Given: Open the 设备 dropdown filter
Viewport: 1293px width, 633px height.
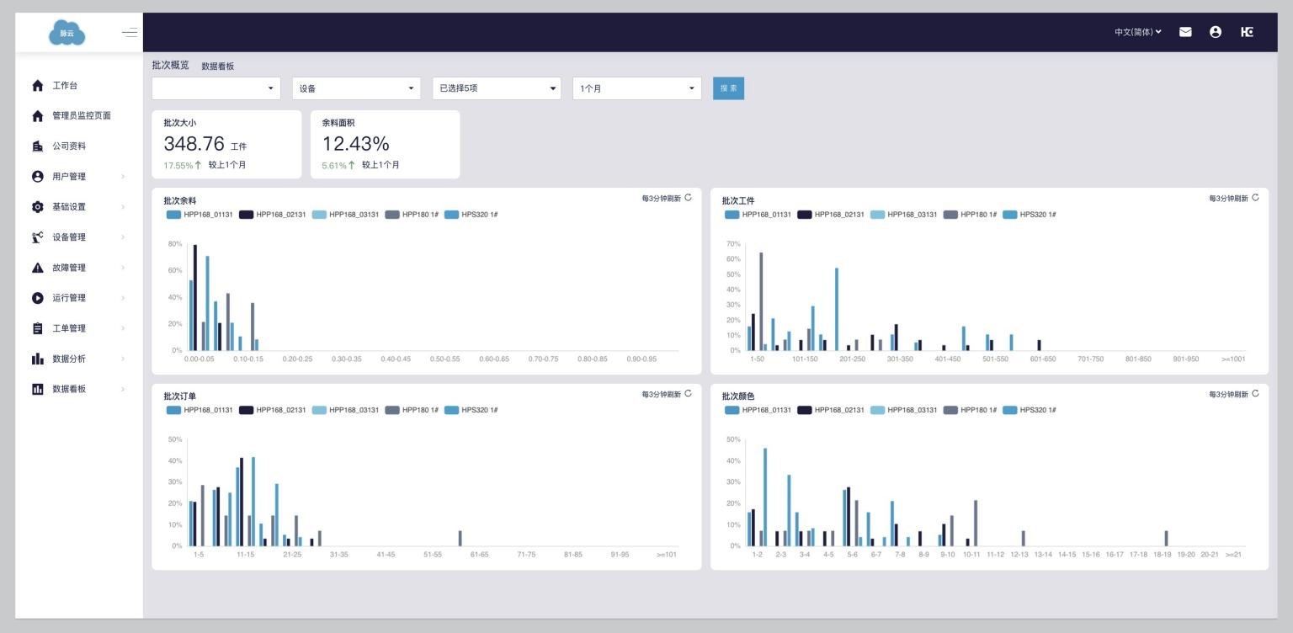Looking at the screenshot, I should click(x=356, y=88).
